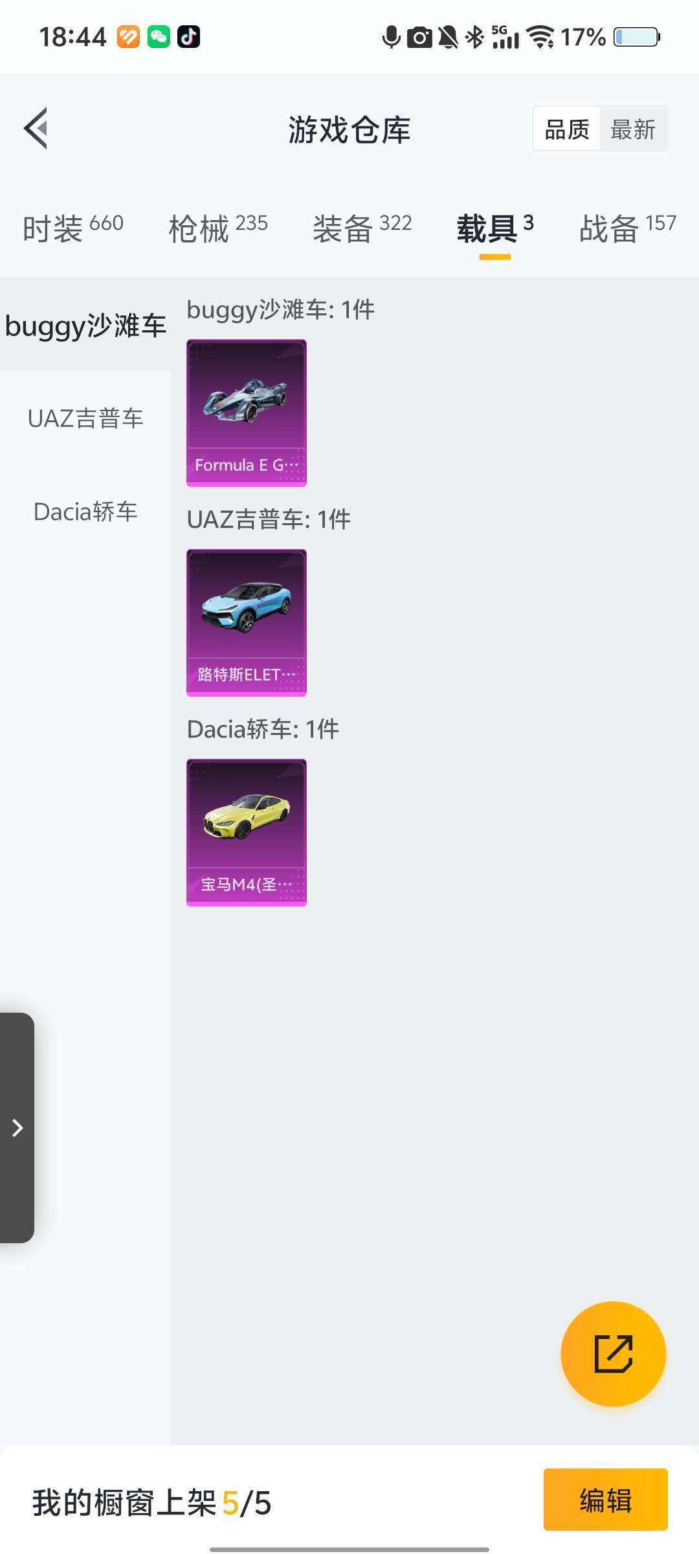Select Dacia轿车 in the sidebar
699x1554 pixels.
(85, 512)
